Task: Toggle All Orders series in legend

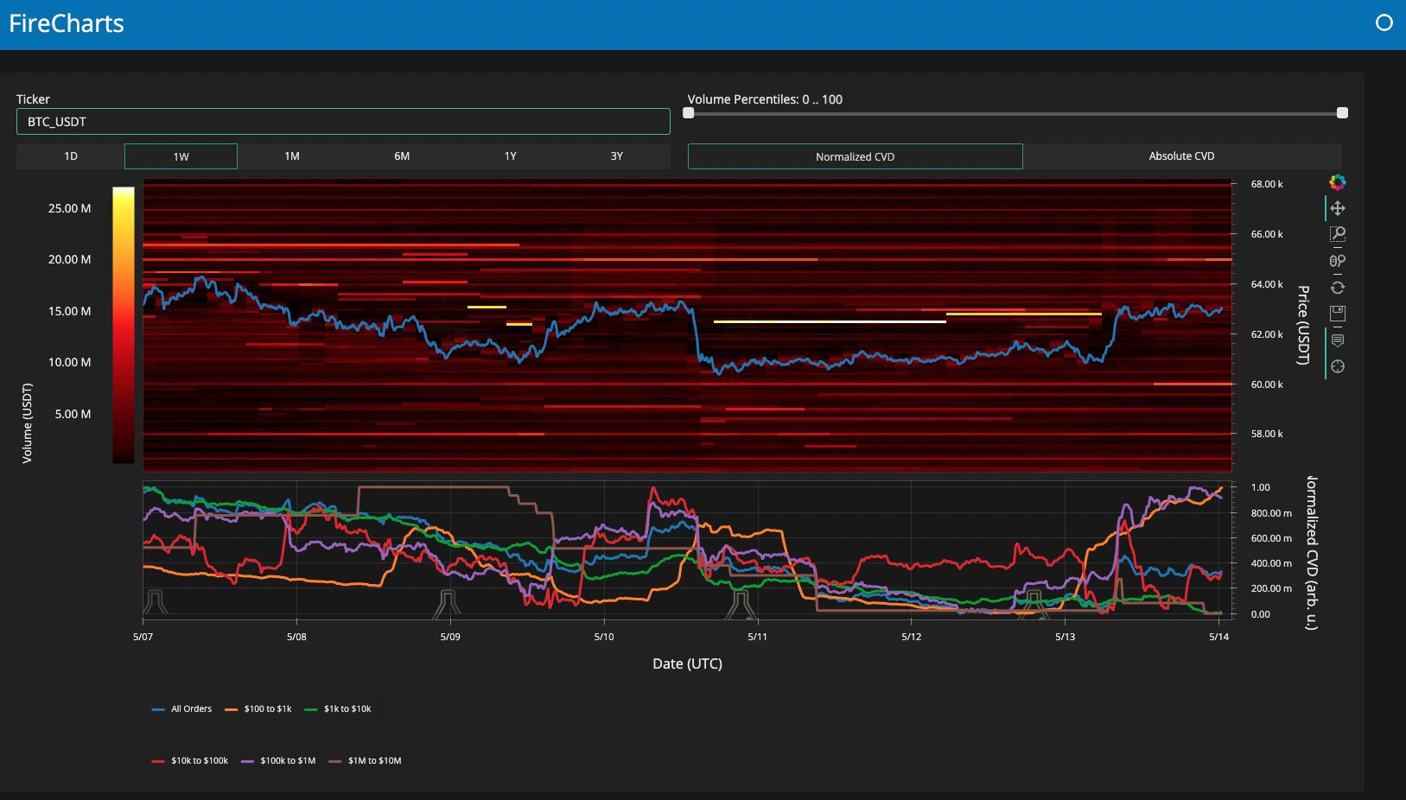Action: 181,709
